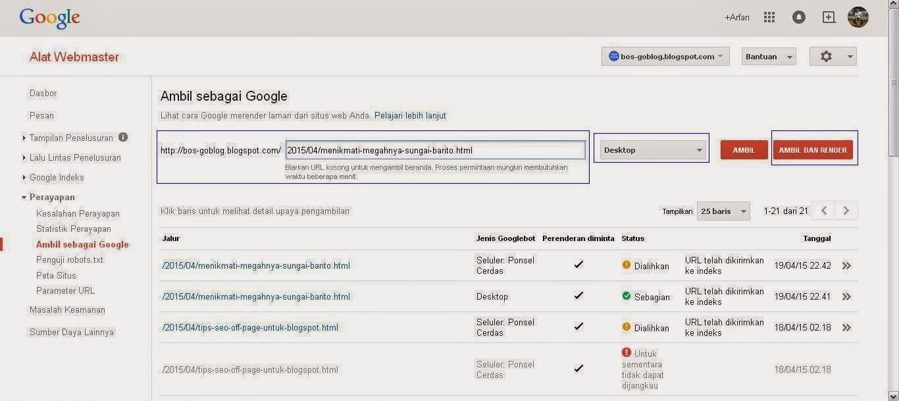Click the URL path input field
The width and height of the screenshot is (899, 401).
(435, 150)
